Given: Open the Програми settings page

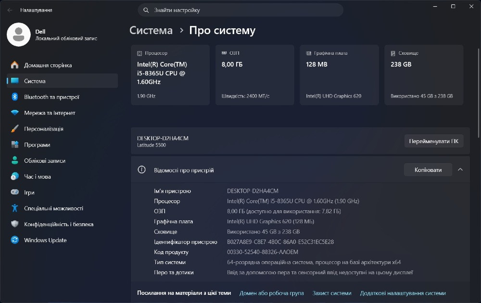Looking at the screenshot, I should coord(62,145).
